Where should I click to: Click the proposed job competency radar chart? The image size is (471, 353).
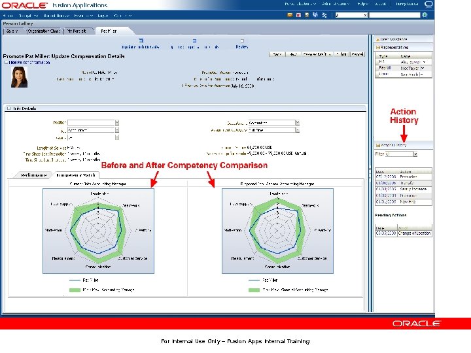(277, 231)
